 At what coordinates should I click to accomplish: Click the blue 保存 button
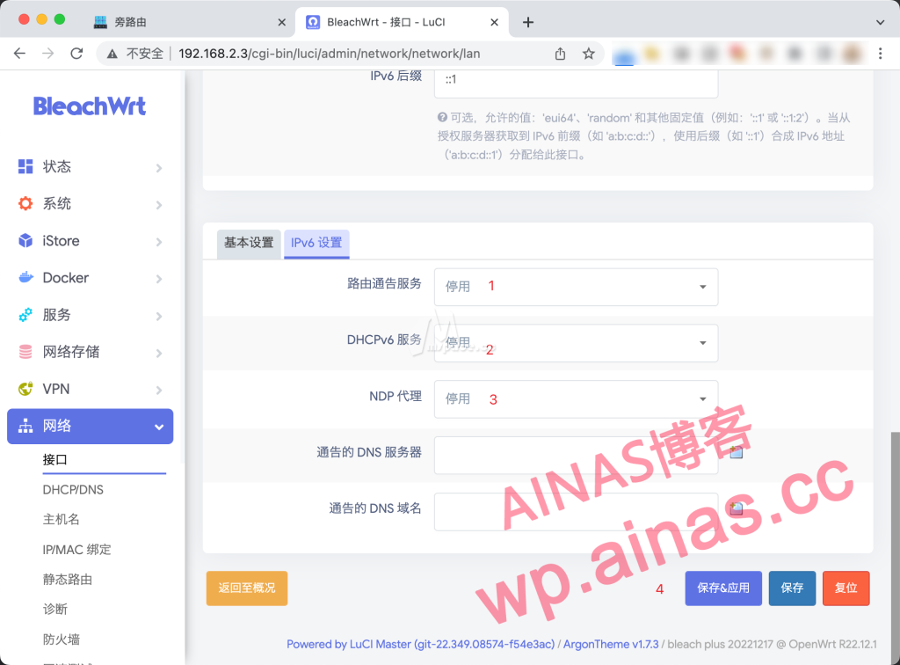(x=792, y=588)
